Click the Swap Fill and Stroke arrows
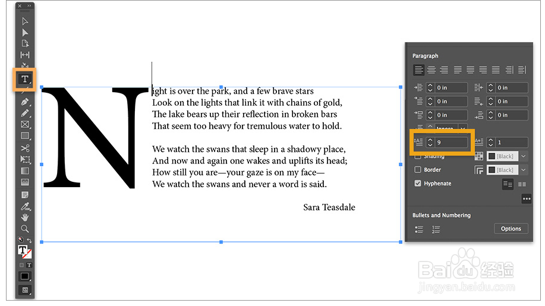This screenshot has width=545, height=306. [x=29, y=241]
